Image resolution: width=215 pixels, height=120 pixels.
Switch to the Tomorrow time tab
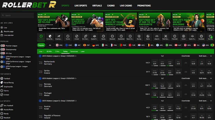74,51
